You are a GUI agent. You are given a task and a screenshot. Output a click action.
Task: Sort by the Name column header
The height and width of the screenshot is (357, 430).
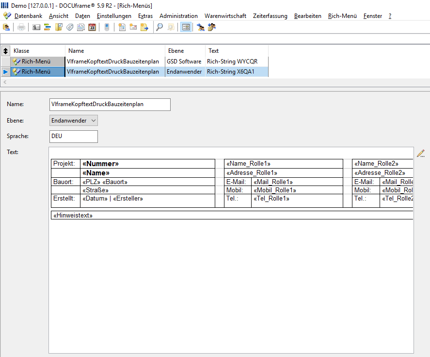coord(115,51)
